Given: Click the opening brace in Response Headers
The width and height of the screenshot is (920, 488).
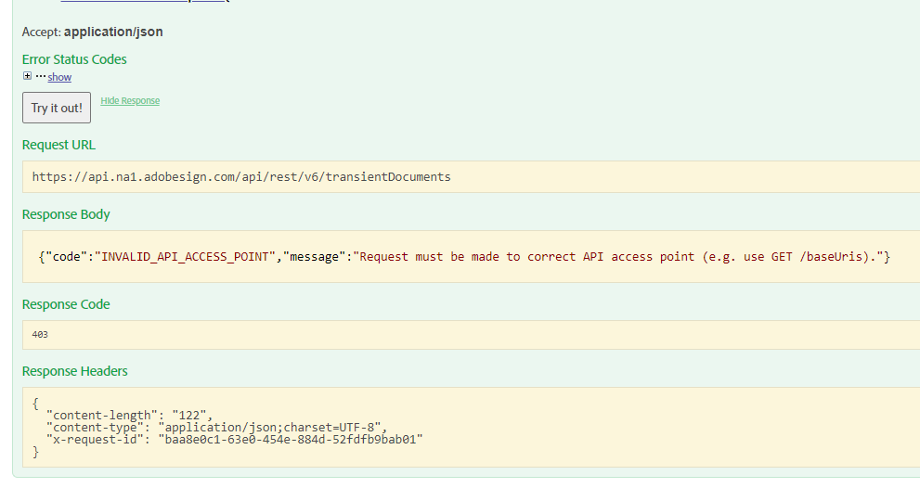Looking at the screenshot, I should [35, 403].
